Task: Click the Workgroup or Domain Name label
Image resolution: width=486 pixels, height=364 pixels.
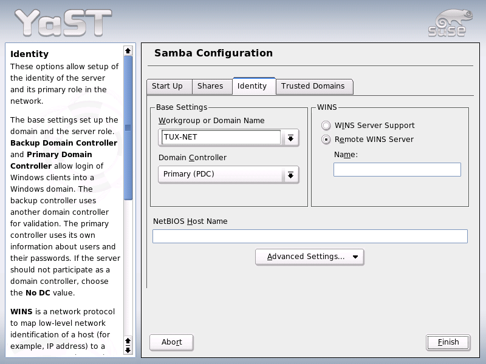Action: click(x=211, y=121)
